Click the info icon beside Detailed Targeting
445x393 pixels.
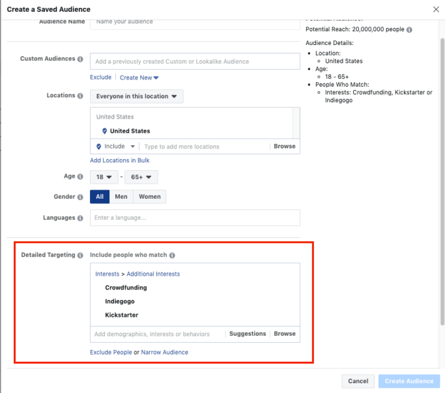(80, 255)
